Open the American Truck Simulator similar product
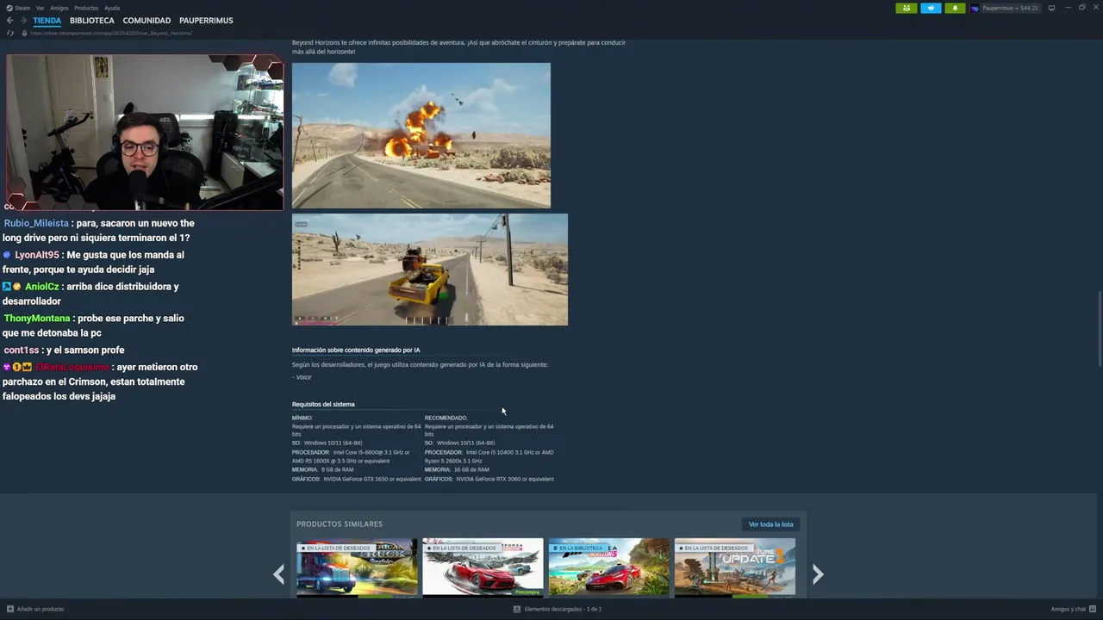This screenshot has width=1103, height=620. point(357,567)
